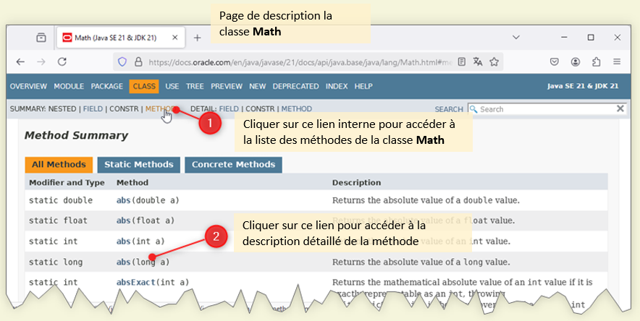
Task: Open the extensions puzzle icon
Action: 596,62
